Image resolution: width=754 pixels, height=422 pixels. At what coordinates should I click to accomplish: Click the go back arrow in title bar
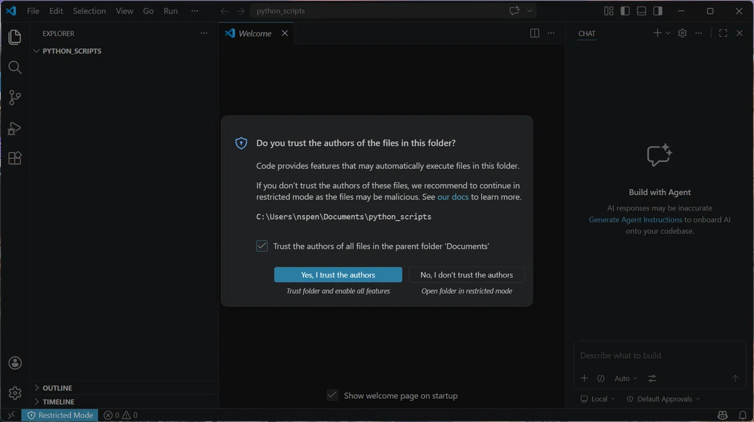tap(224, 11)
